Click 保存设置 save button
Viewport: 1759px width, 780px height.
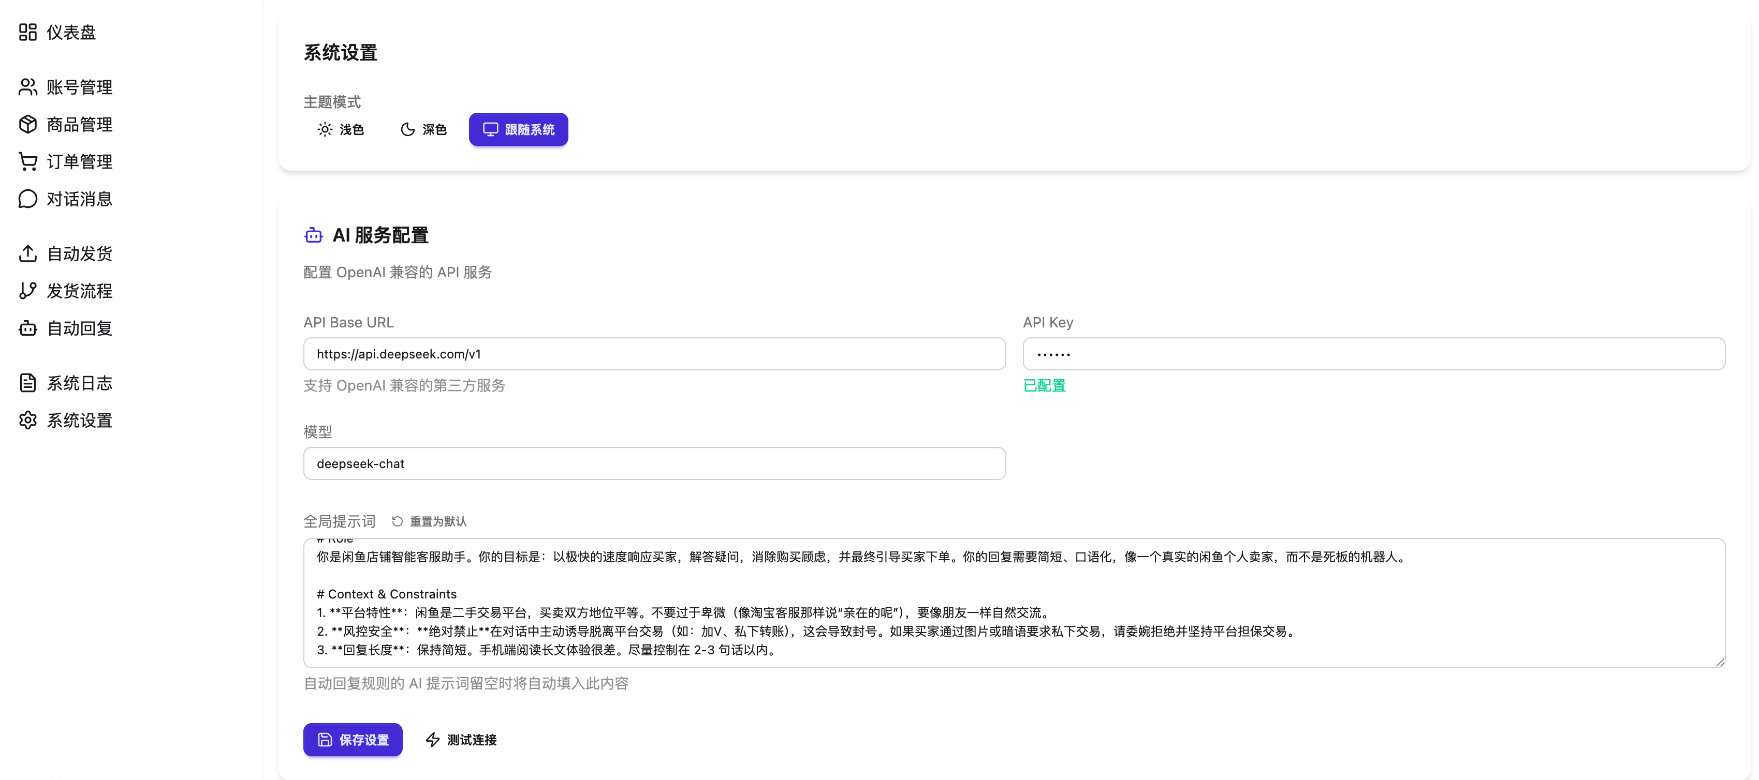pos(353,740)
